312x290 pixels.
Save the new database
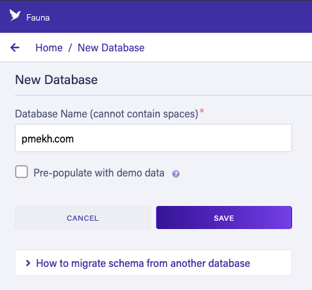pos(224,217)
